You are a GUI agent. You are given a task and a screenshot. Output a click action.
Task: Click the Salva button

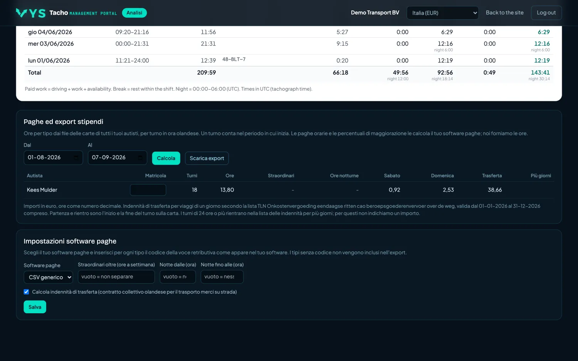point(35,307)
